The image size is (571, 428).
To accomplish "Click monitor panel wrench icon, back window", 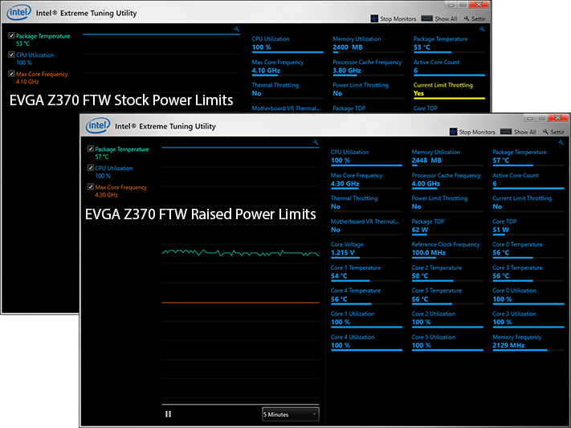I will click(482, 29).
